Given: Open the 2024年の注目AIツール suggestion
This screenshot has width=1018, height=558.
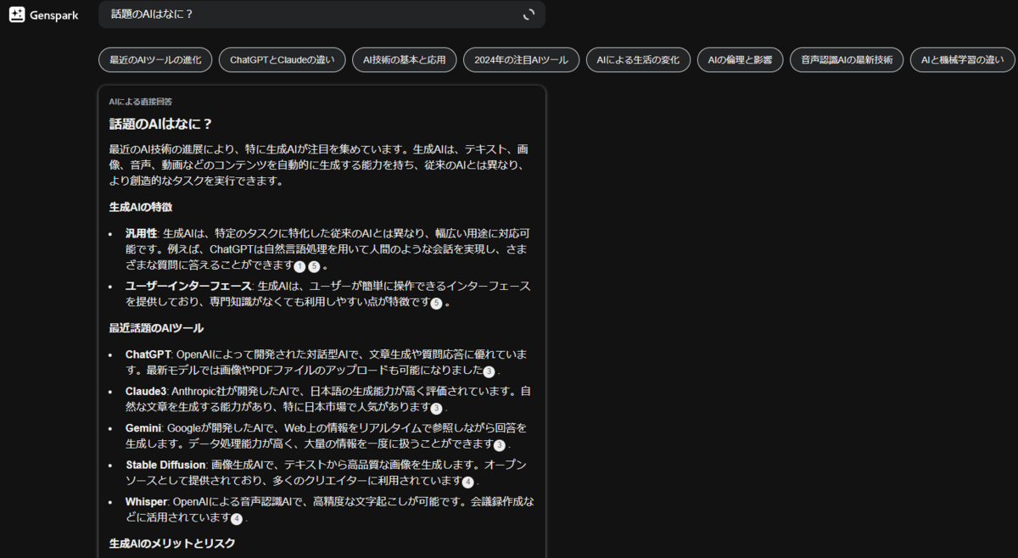Looking at the screenshot, I should (x=522, y=60).
